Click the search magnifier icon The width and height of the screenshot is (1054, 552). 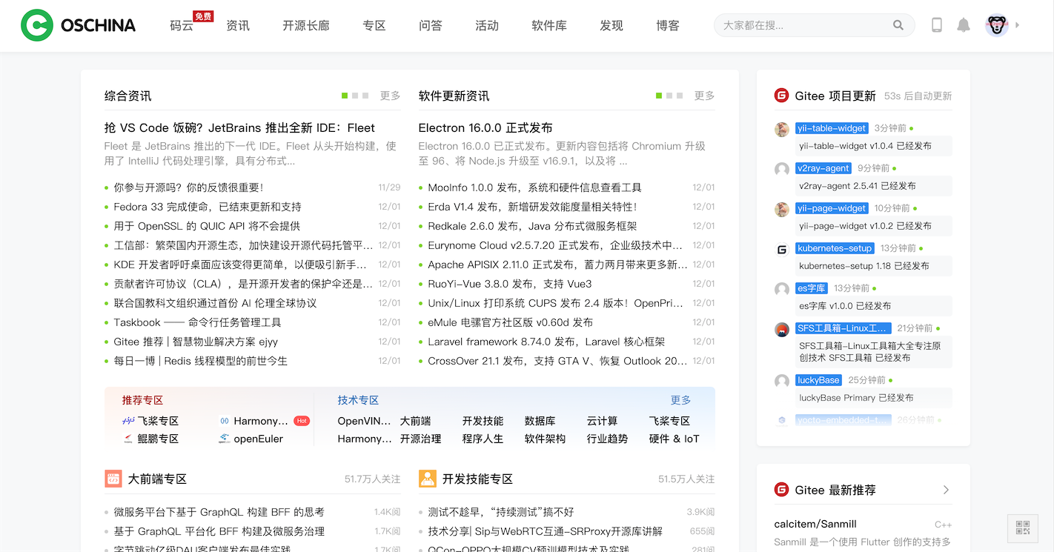tap(898, 25)
